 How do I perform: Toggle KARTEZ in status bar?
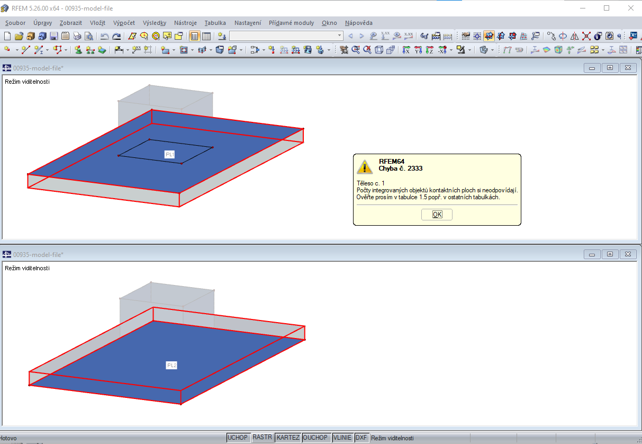(288, 438)
